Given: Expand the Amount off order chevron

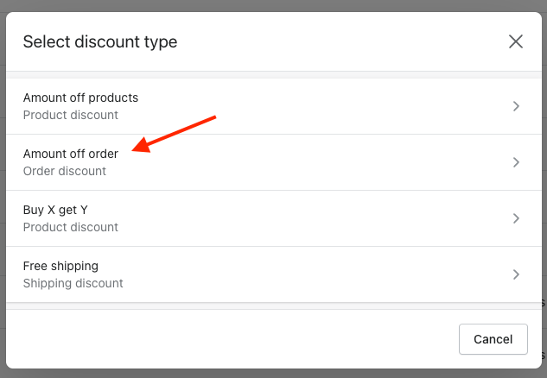Looking at the screenshot, I should 516,162.
